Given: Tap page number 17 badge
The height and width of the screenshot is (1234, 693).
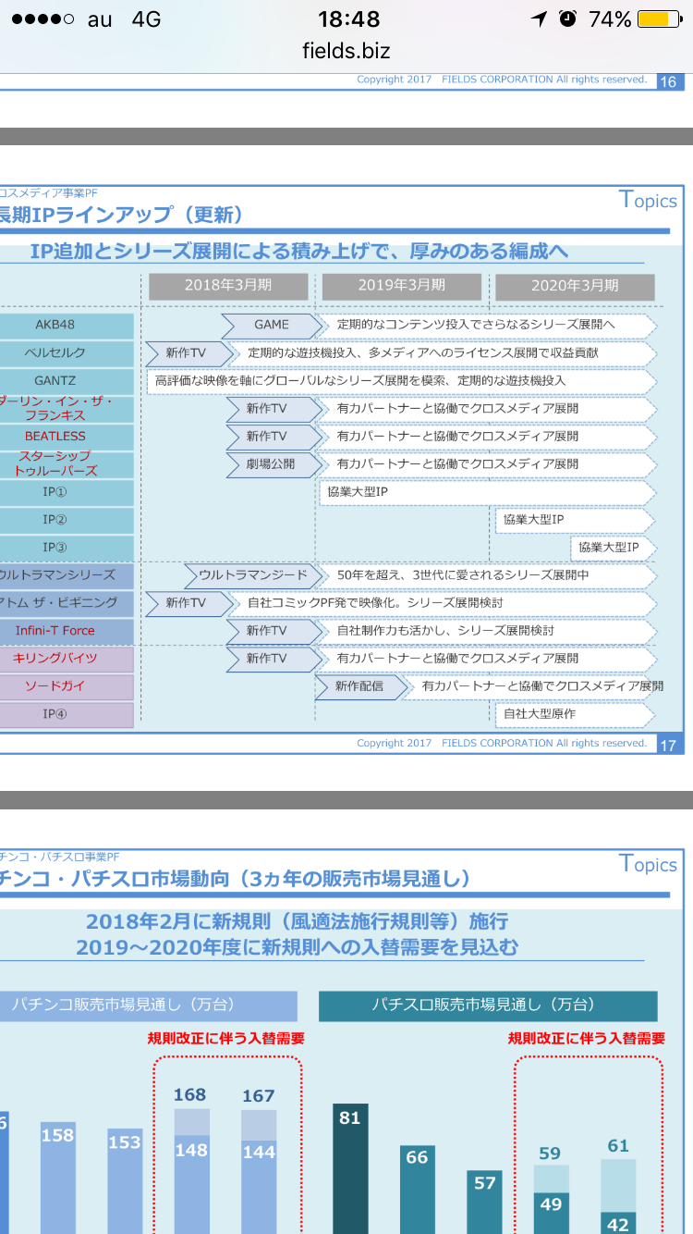Looking at the screenshot, I should 668,745.
